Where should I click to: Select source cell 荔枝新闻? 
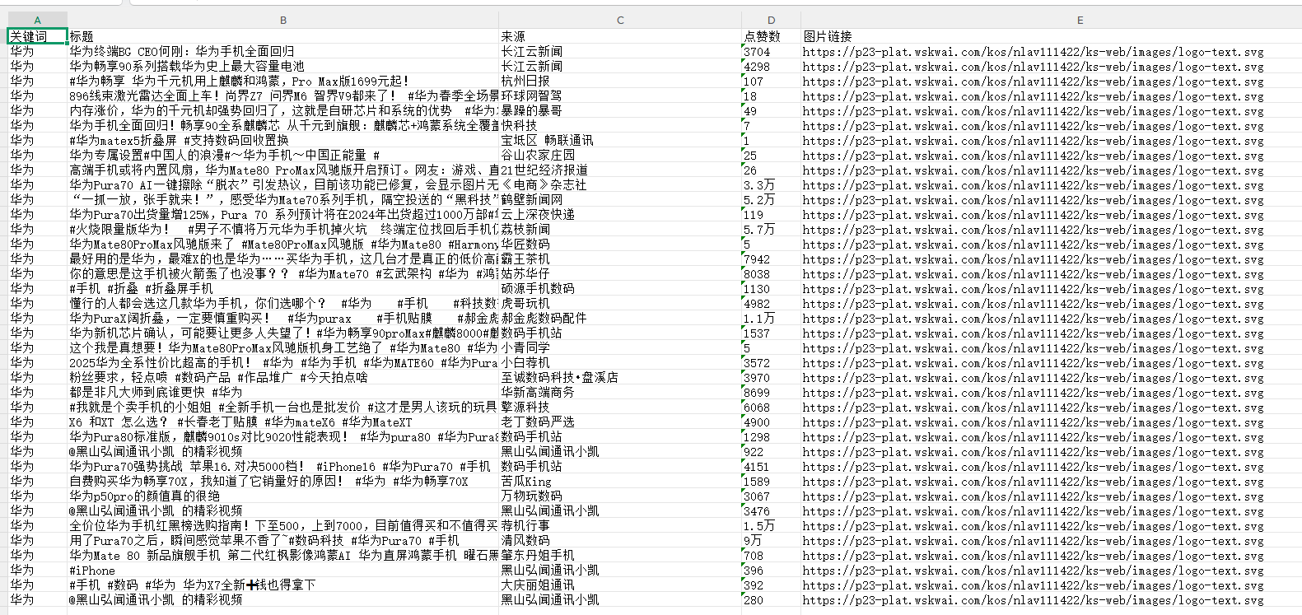pos(620,229)
